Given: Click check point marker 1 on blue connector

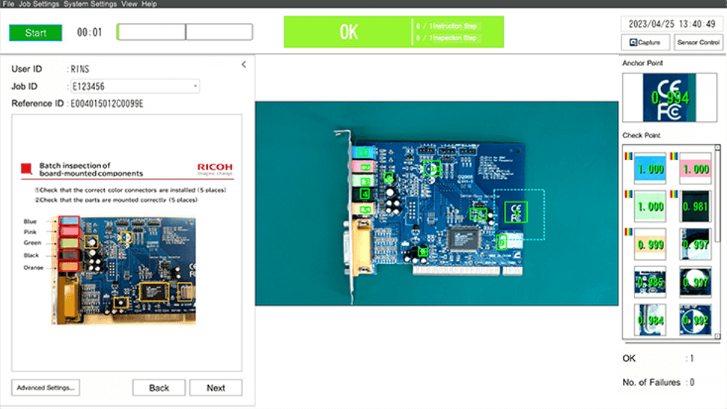Looking at the screenshot, I should pyautogui.click(x=363, y=152).
